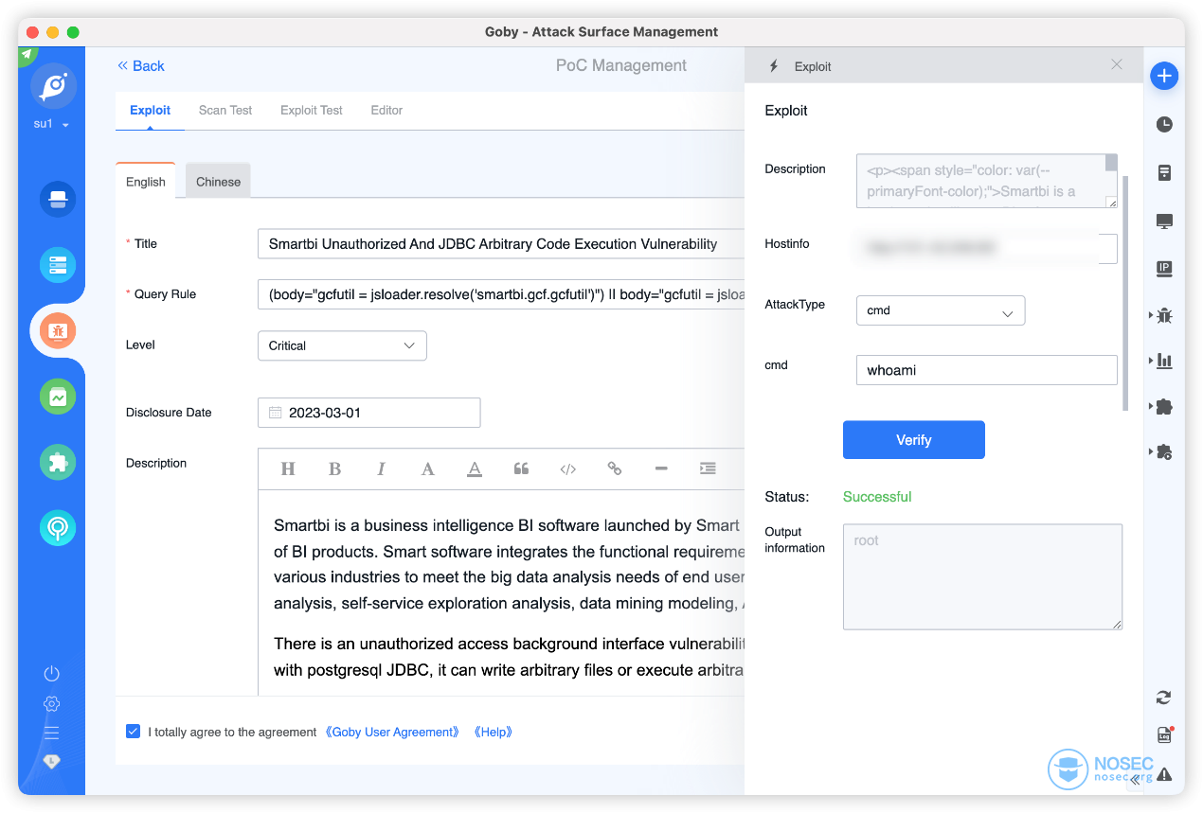Click the 'PoC Management' heading

(621, 65)
